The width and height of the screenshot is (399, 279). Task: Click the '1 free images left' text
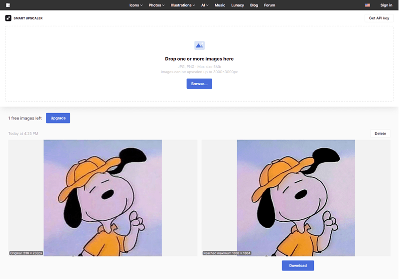[x=25, y=118]
